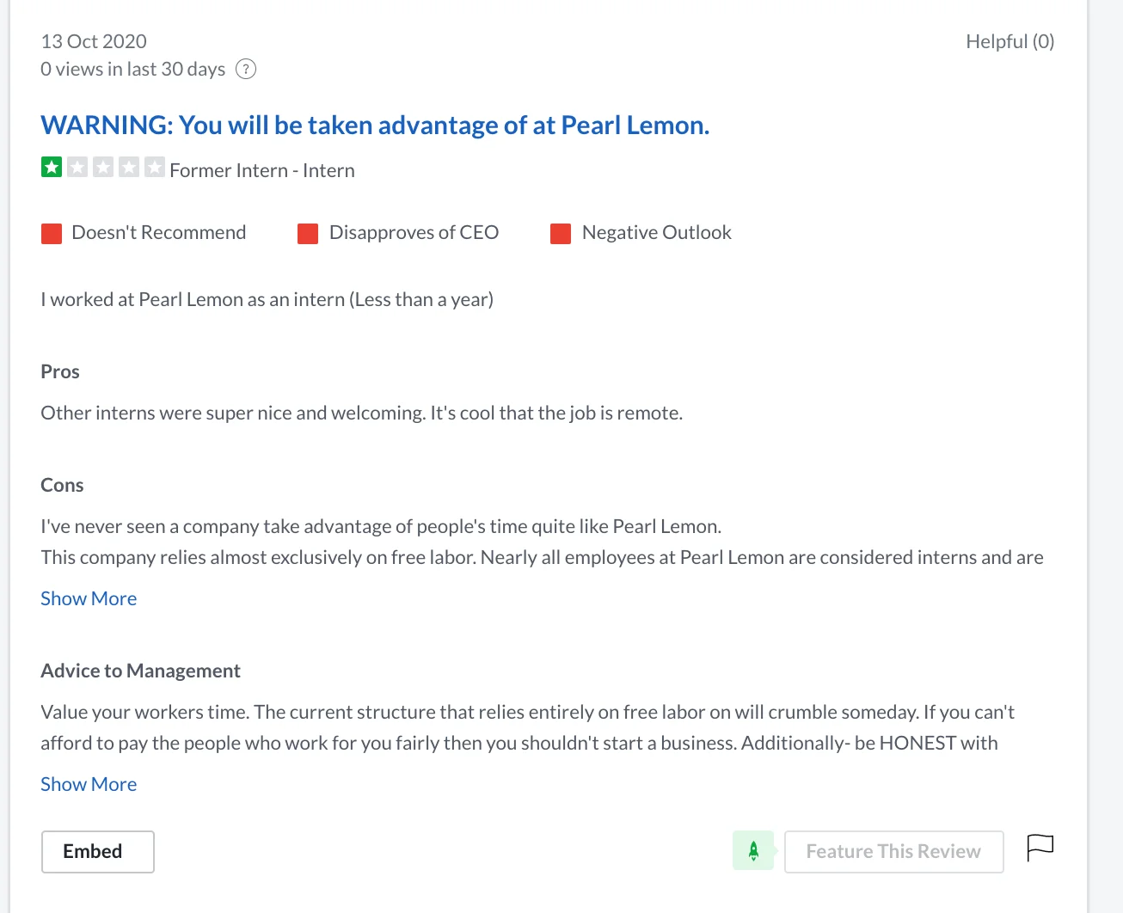Image resolution: width=1123 pixels, height=913 pixels.
Task: Click the Embed button
Action: click(98, 852)
